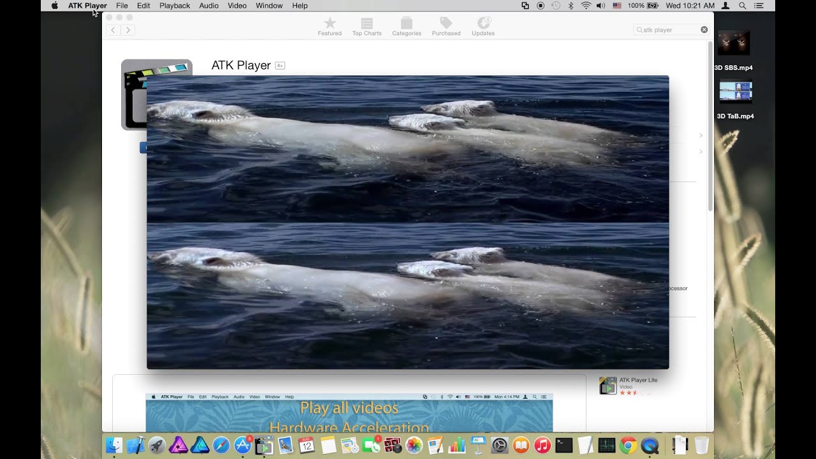This screenshot has height=459, width=816.
Task: Open the File menu
Action: (122, 6)
